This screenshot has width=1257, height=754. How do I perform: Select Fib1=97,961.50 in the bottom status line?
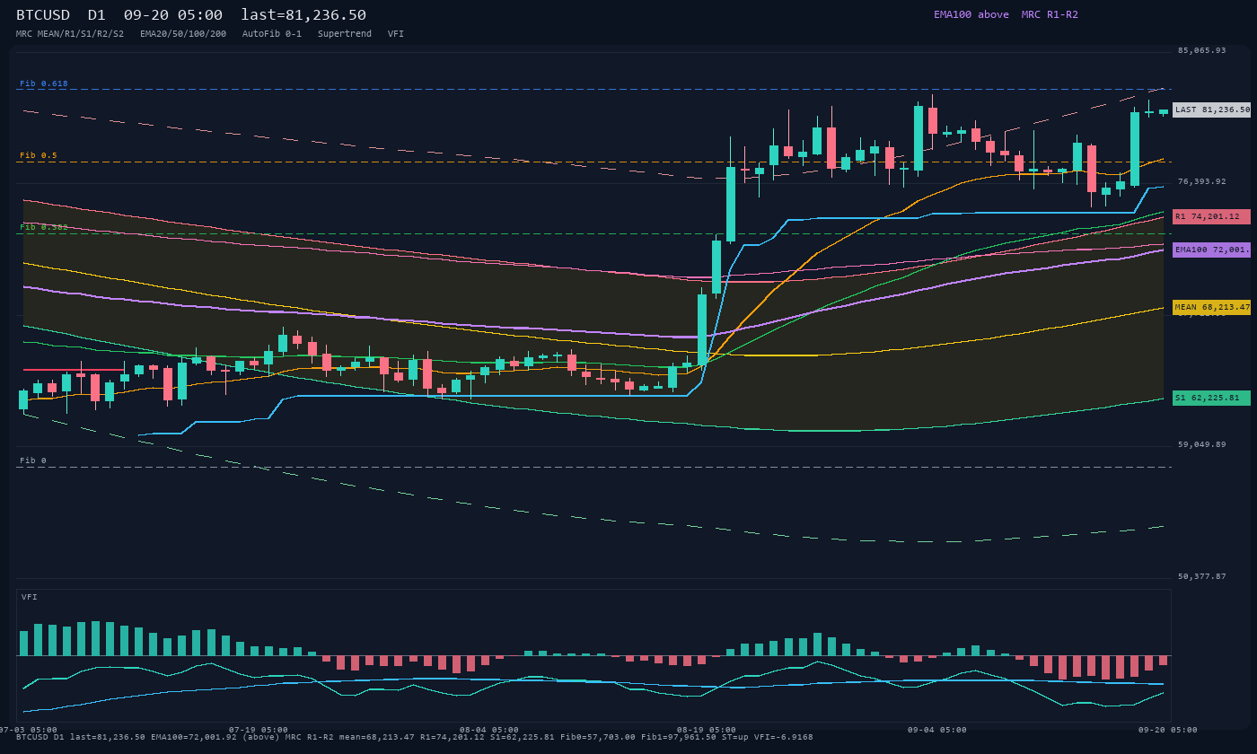tap(679, 737)
